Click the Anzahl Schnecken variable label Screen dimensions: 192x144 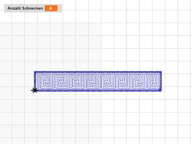[25, 8]
